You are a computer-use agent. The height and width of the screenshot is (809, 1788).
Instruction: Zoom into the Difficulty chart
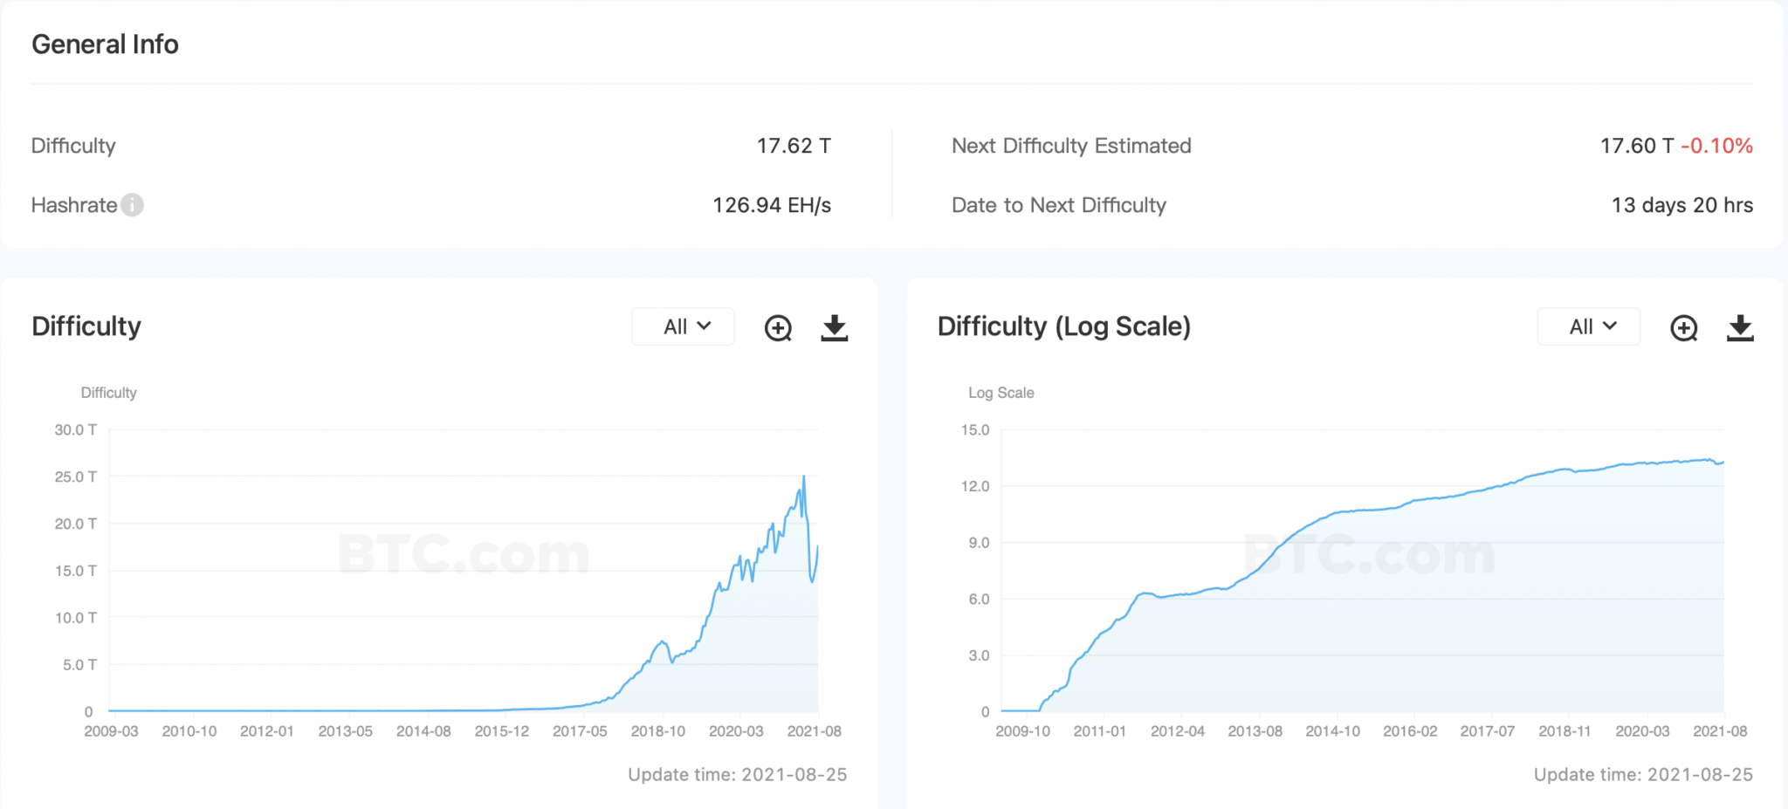point(778,328)
